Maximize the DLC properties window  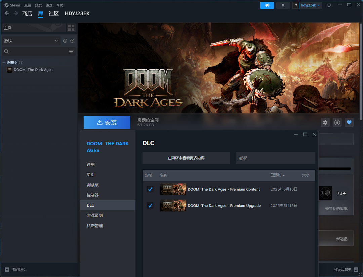305,134
